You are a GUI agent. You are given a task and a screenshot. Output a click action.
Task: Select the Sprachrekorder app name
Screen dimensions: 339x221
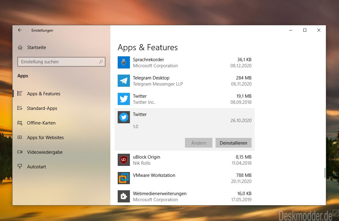[x=148, y=60]
